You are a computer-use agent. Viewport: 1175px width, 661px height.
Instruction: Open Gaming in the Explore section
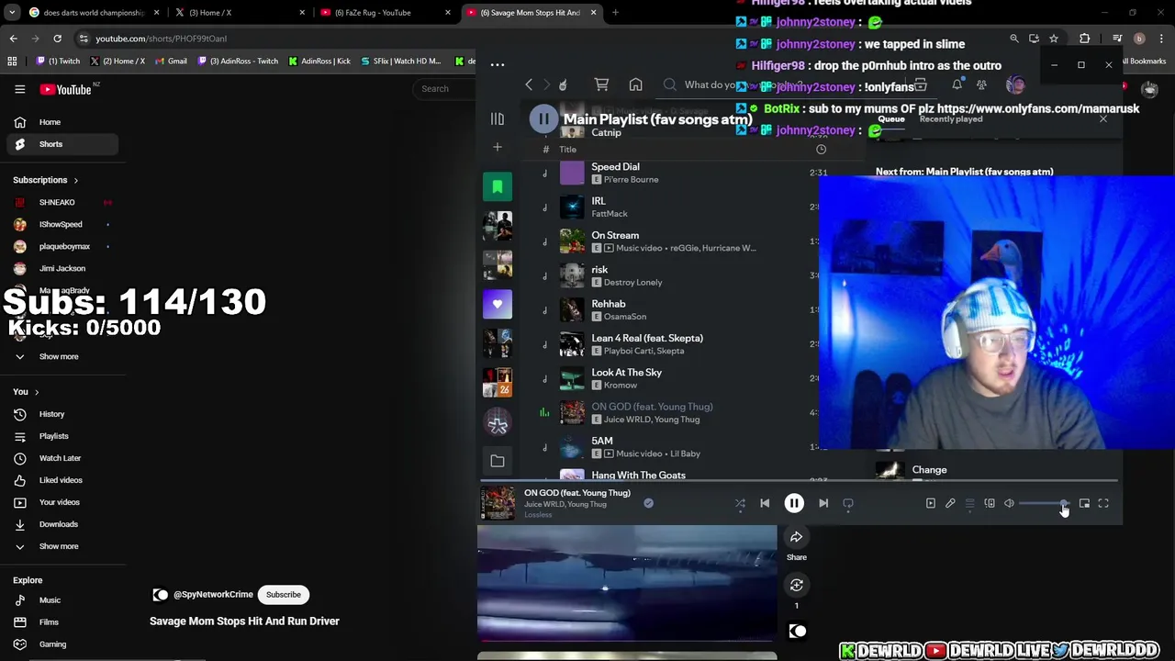[52, 644]
